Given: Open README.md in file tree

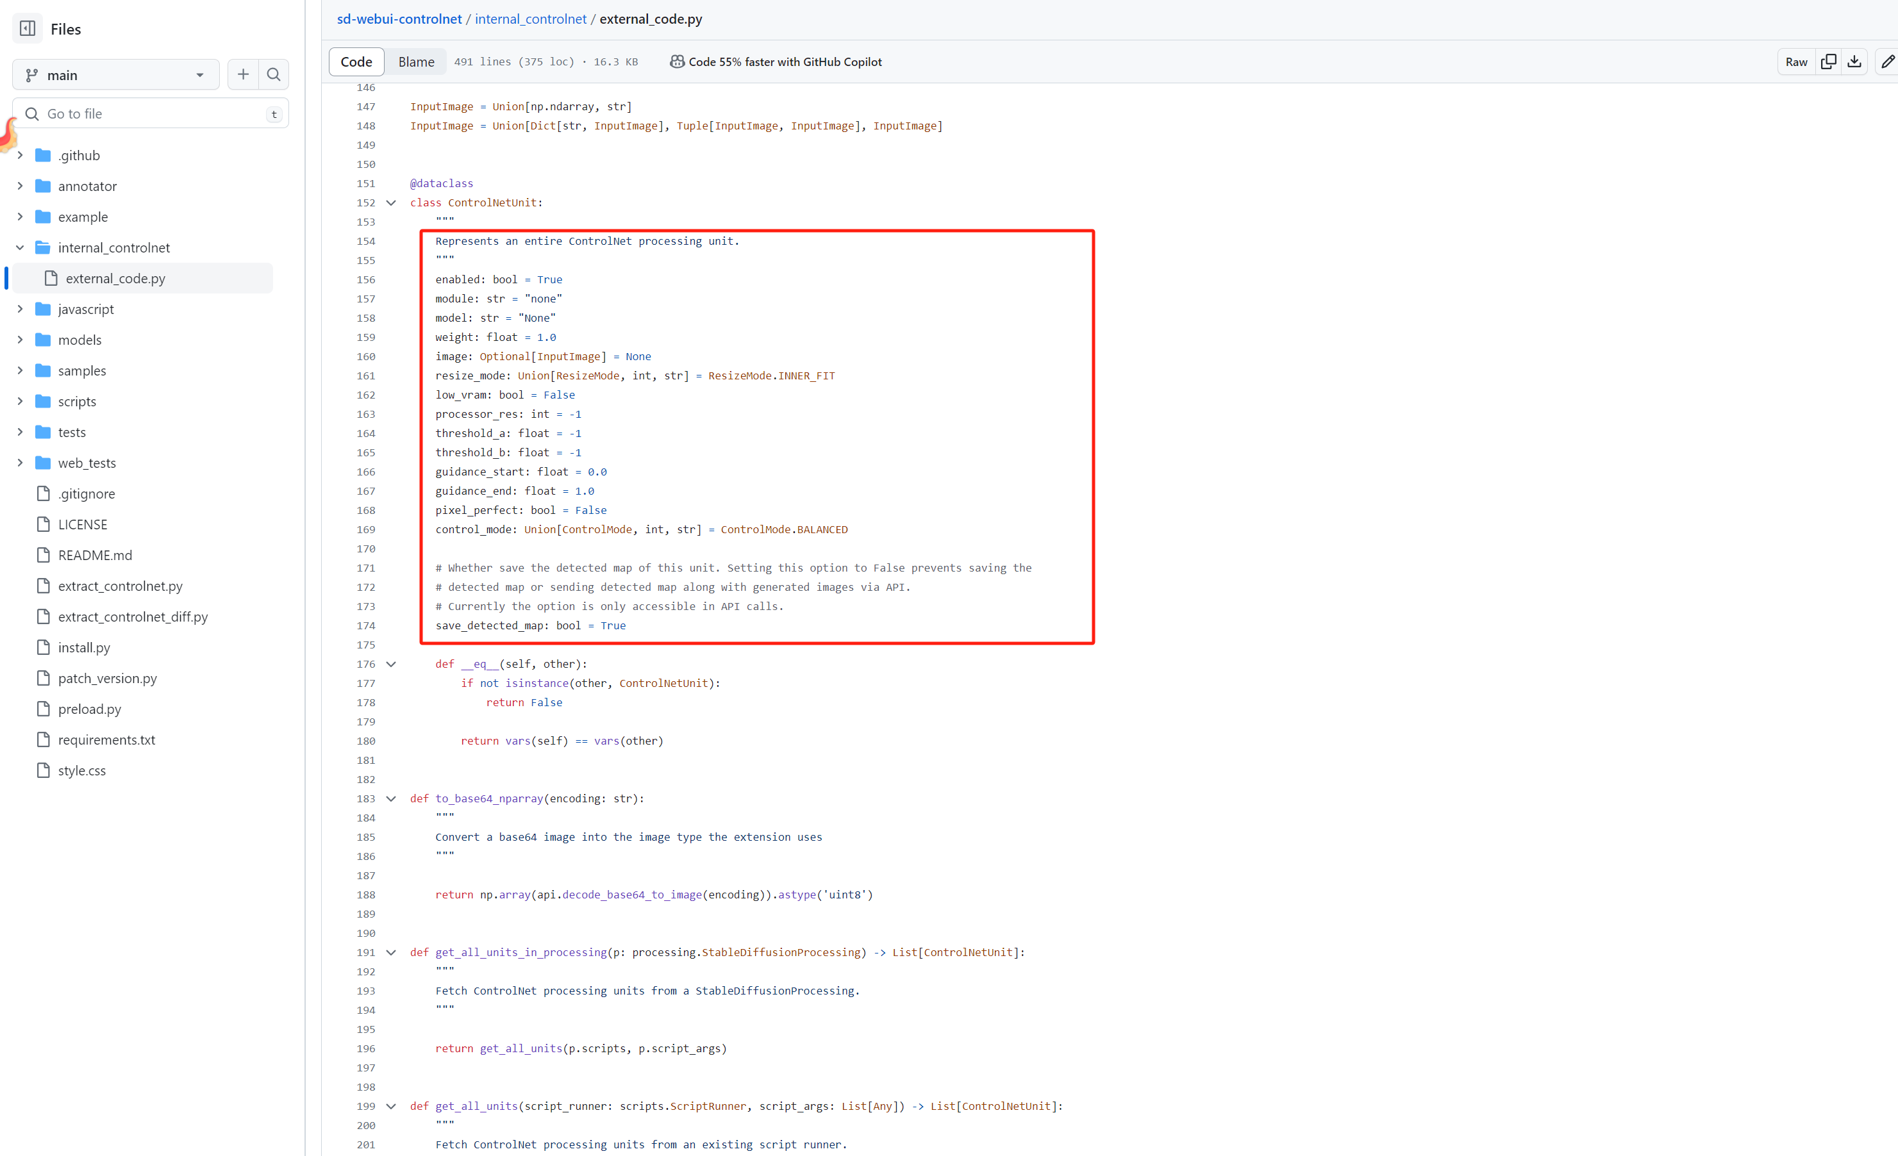Looking at the screenshot, I should 95,556.
